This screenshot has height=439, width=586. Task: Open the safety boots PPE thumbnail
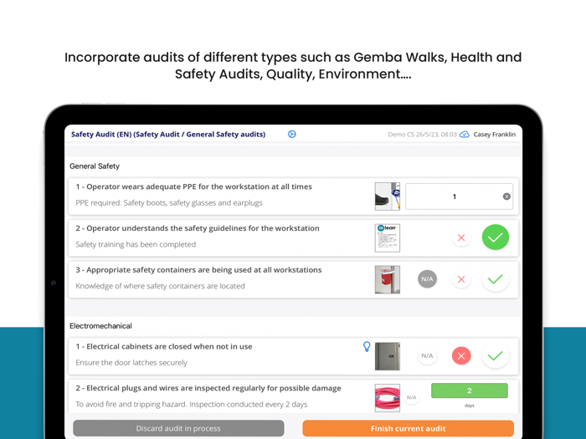point(387,197)
